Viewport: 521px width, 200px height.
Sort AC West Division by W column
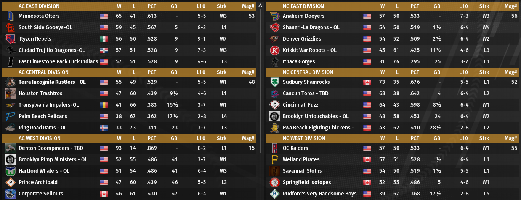[119, 138]
